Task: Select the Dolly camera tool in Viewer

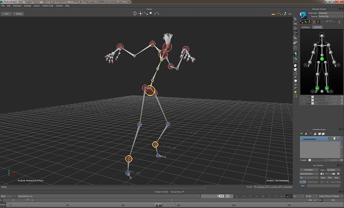Action: [146, 14]
